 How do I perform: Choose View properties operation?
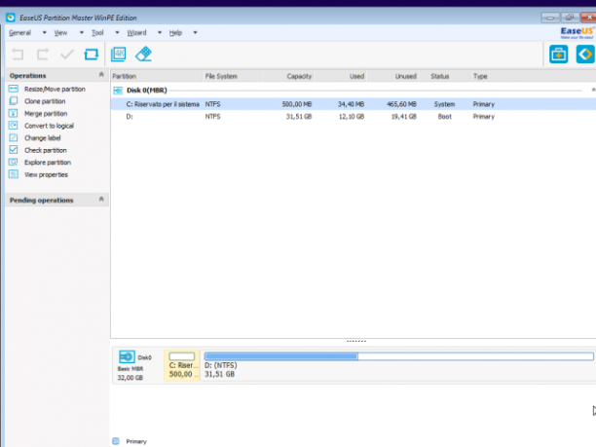click(46, 174)
